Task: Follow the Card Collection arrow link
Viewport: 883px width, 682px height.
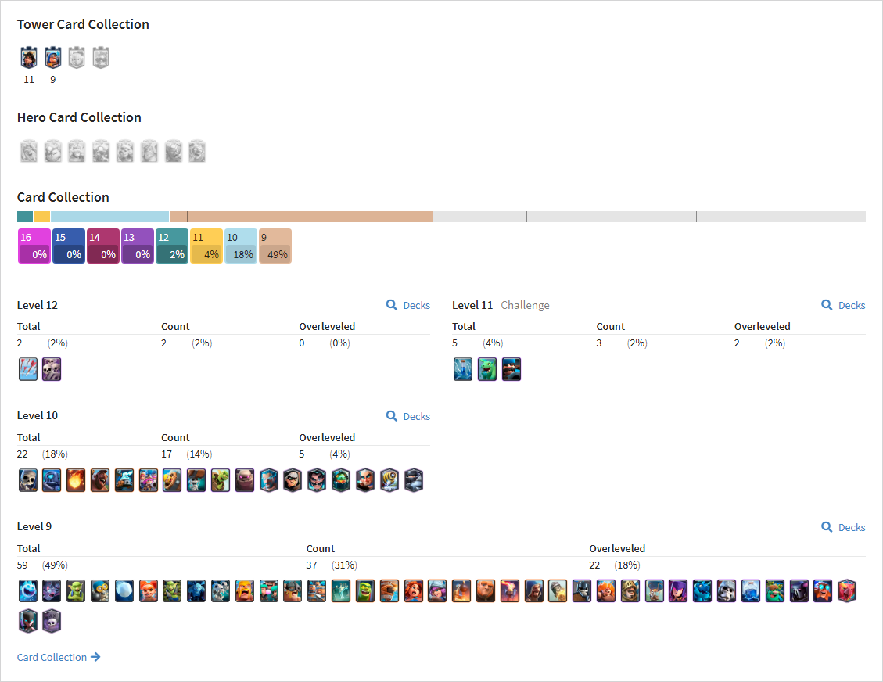Action: point(59,657)
